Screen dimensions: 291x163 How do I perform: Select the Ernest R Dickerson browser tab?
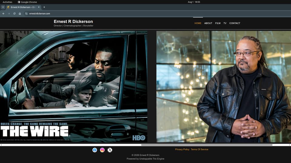(23, 7)
